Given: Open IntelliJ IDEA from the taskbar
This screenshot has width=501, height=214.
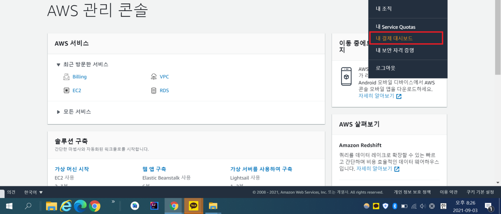Looking at the screenshot, I should pyautogui.click(x=154, y=206).
